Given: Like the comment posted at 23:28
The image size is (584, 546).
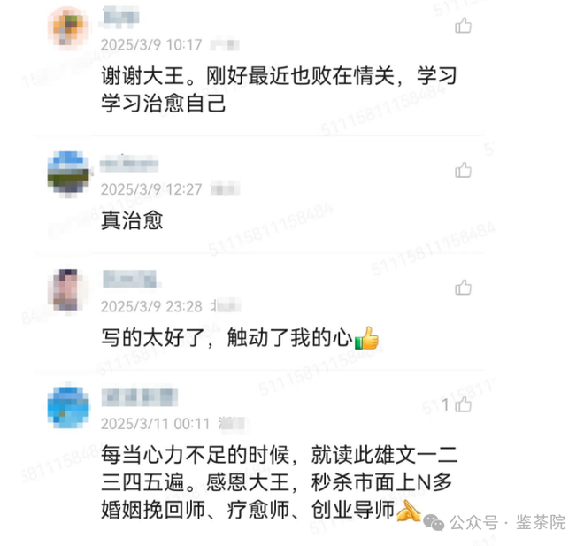Looking at the screenshot, I should [463, 288].
